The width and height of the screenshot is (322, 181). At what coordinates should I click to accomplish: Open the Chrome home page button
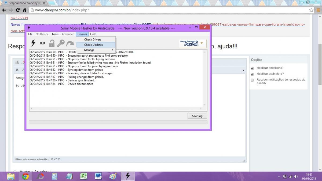pyautogui.click(x=25, y=10)
